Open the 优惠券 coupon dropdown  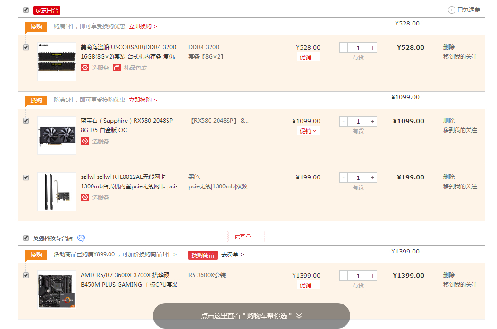tap(246, 236)
